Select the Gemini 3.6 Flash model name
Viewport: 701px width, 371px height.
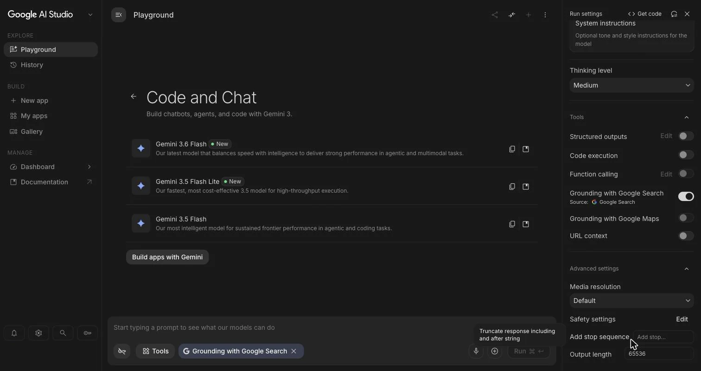click(181, 144)
